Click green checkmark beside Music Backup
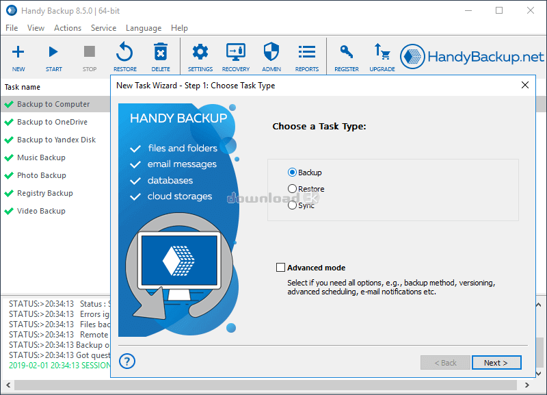 coord(9,158)
